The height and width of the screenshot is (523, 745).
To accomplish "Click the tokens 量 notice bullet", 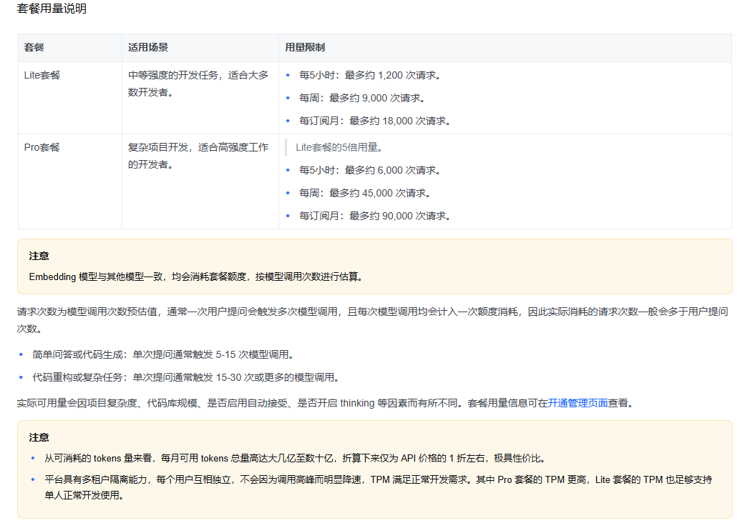I will pyautogui.click(x=295, y=459).
